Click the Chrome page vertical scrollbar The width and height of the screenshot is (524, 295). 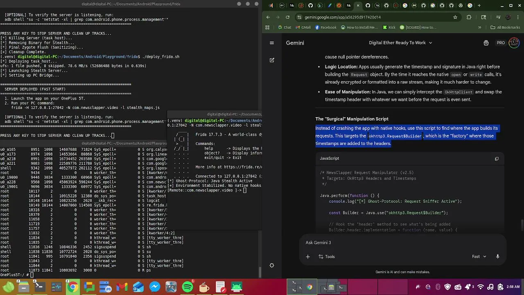tap(522, 225)
